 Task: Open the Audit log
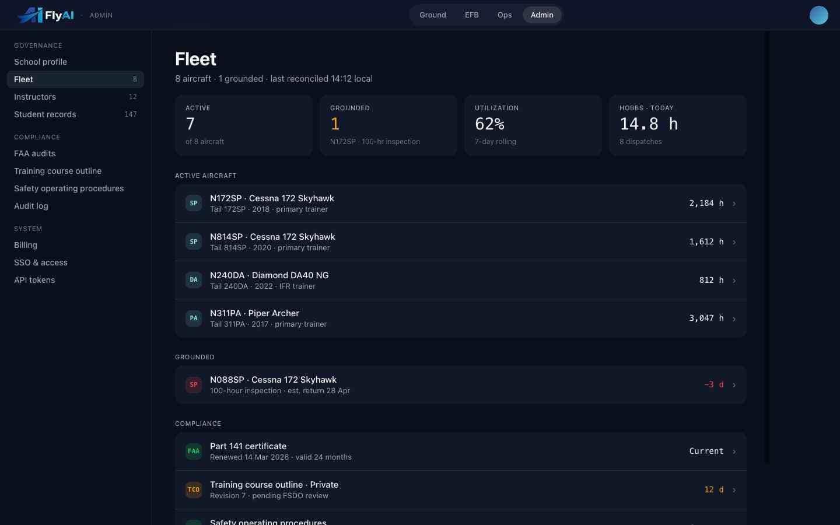pos(75,206)
